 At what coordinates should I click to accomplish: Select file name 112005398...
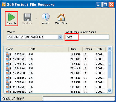18,83
